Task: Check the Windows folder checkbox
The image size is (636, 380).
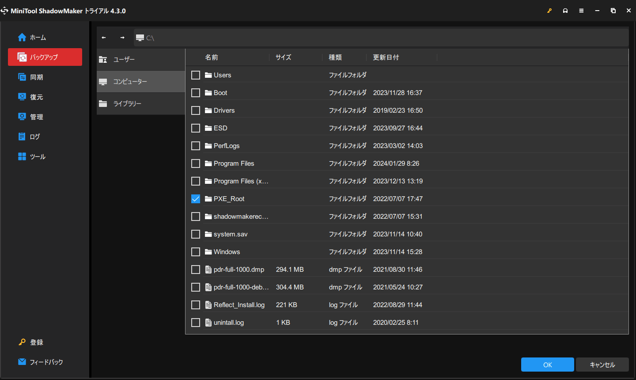Action: (196, 252)
